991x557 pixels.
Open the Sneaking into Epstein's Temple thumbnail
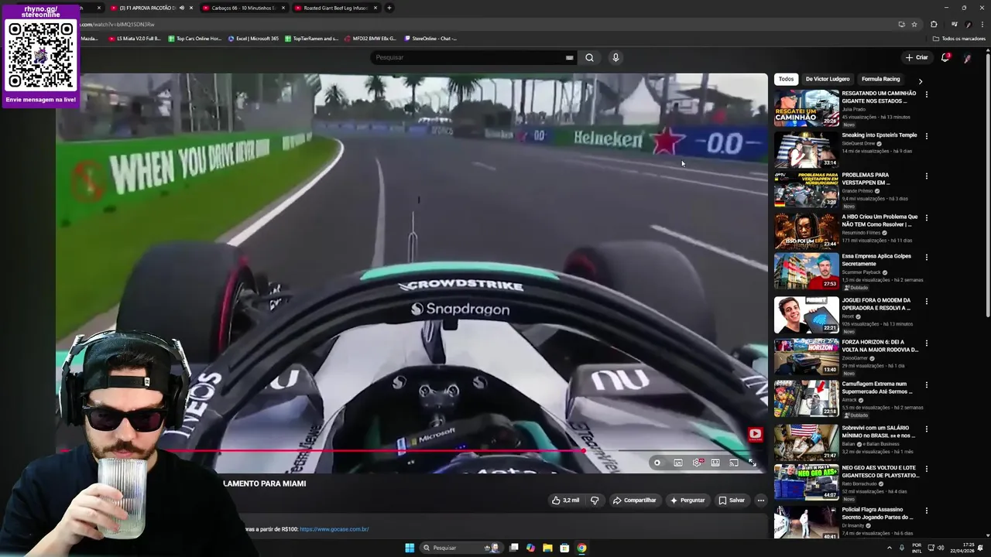tap(806, 149)
